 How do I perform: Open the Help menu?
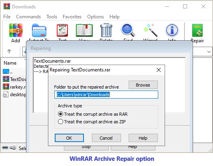click(x=114, y=17)
